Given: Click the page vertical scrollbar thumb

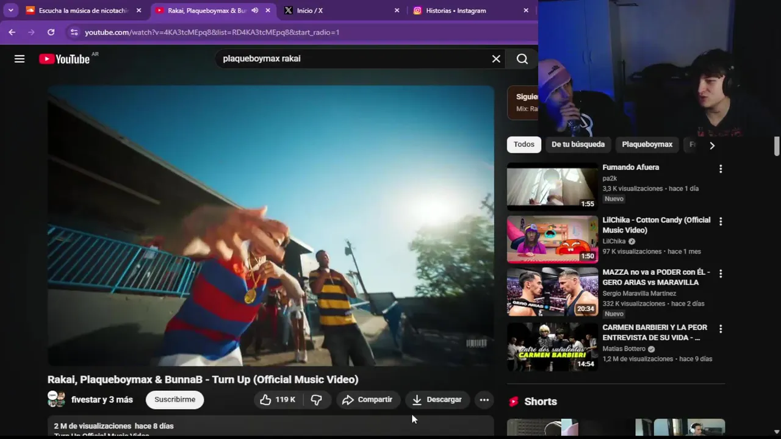Looking at the screenshot, I should (x=777, y=146).
